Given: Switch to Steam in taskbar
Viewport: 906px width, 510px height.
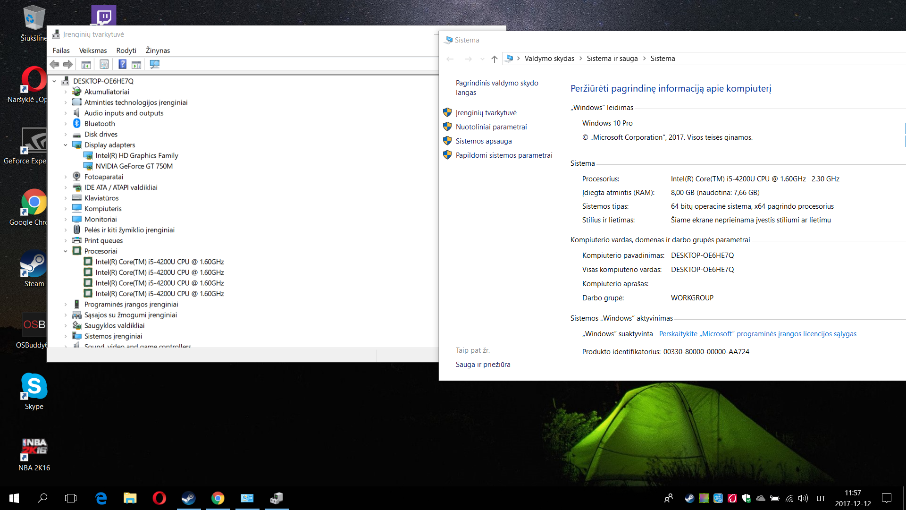Looking at the screenshot, I should pyautogui.click(x=189, y=498).
